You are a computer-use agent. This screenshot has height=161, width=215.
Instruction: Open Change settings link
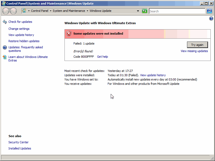[x=19, y=29]
